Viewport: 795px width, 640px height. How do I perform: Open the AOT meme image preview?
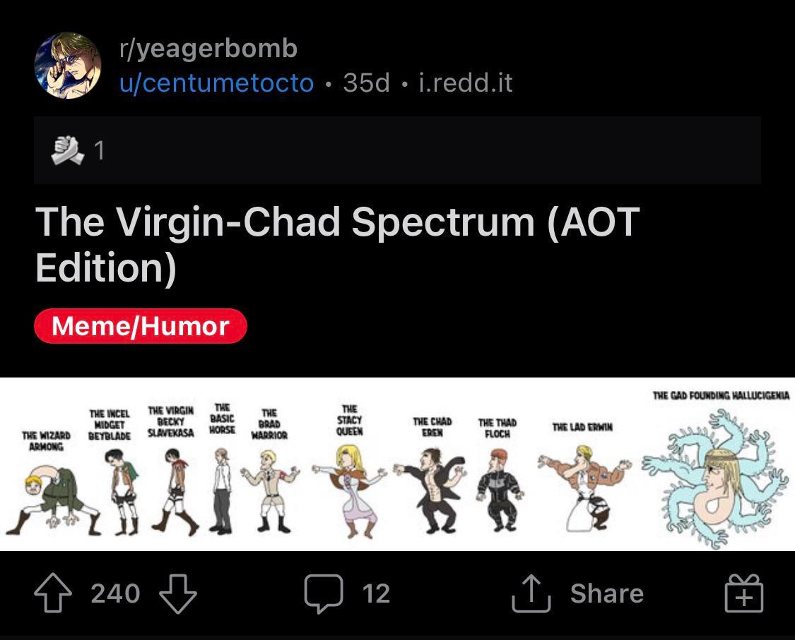point(397,464)
